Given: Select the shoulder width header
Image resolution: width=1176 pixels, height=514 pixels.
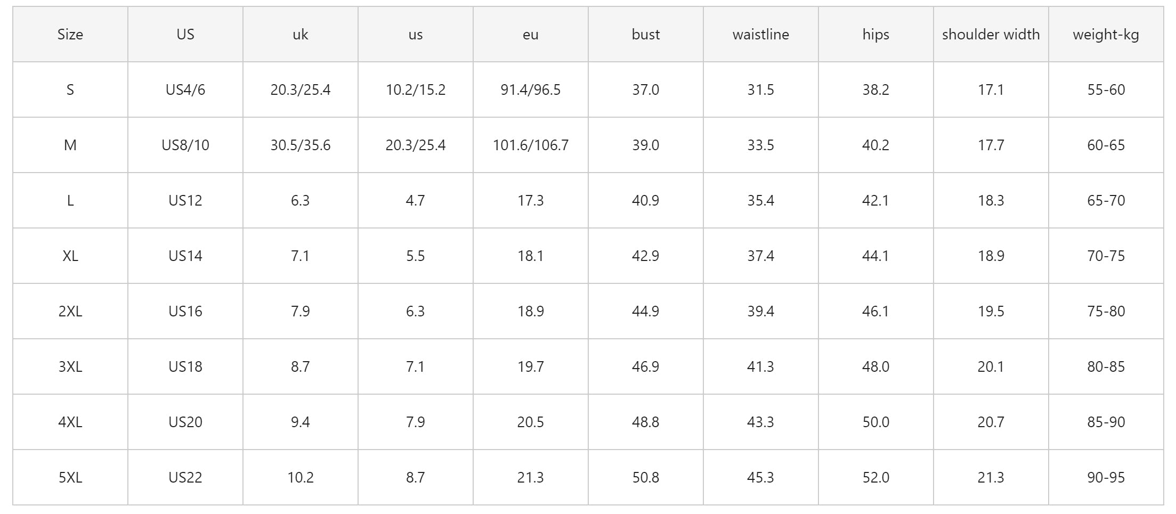Looking at the screenshot, I should (991, 35).
